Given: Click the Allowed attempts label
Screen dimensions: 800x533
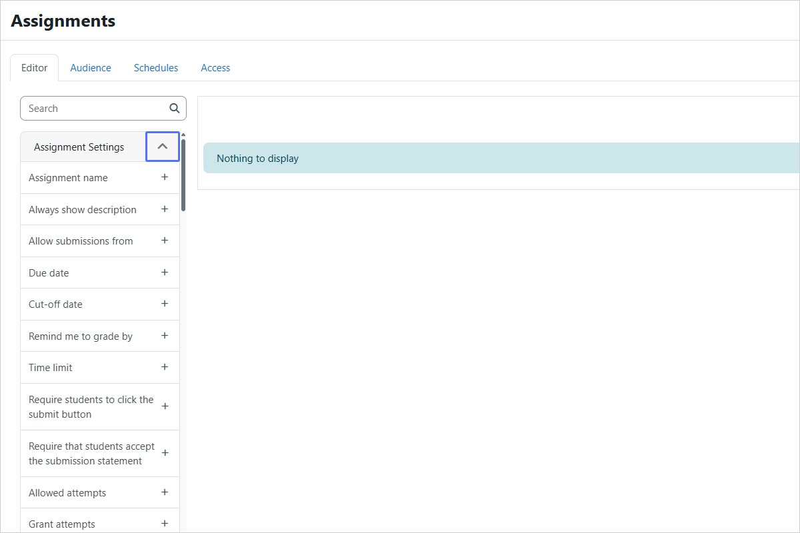Looking at the screenshot, I should (x=67, y=493).
